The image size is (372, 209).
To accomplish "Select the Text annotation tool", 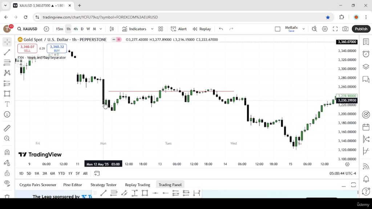I will tap(7, 104).
